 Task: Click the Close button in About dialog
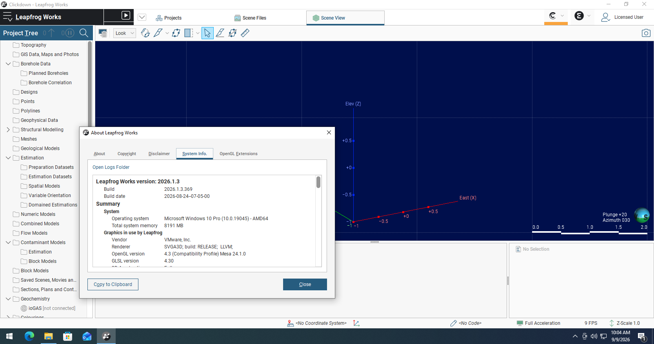coord(305,284)
